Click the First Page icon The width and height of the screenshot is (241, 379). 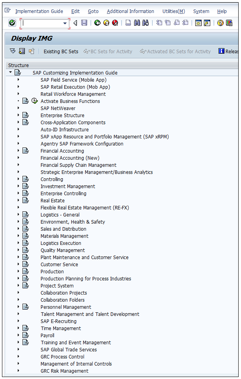click(159, 23)
